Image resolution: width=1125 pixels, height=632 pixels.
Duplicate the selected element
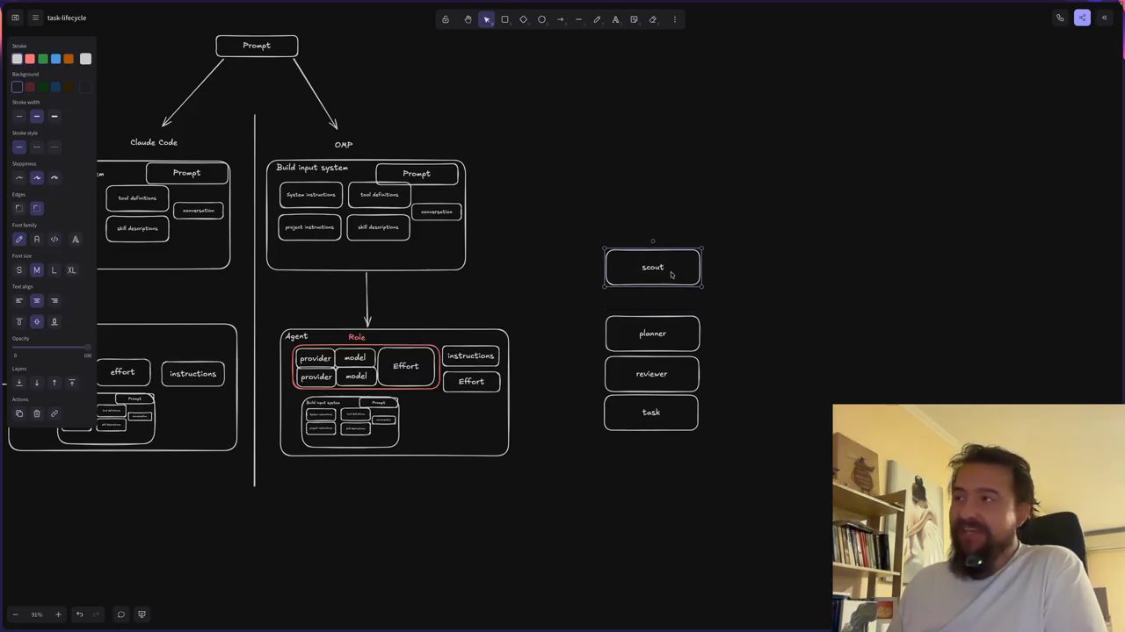pyautogui.click(x=18, y=413)
